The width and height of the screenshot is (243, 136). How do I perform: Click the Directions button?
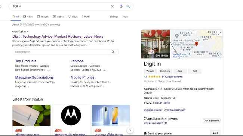click(x=165, y=71)
